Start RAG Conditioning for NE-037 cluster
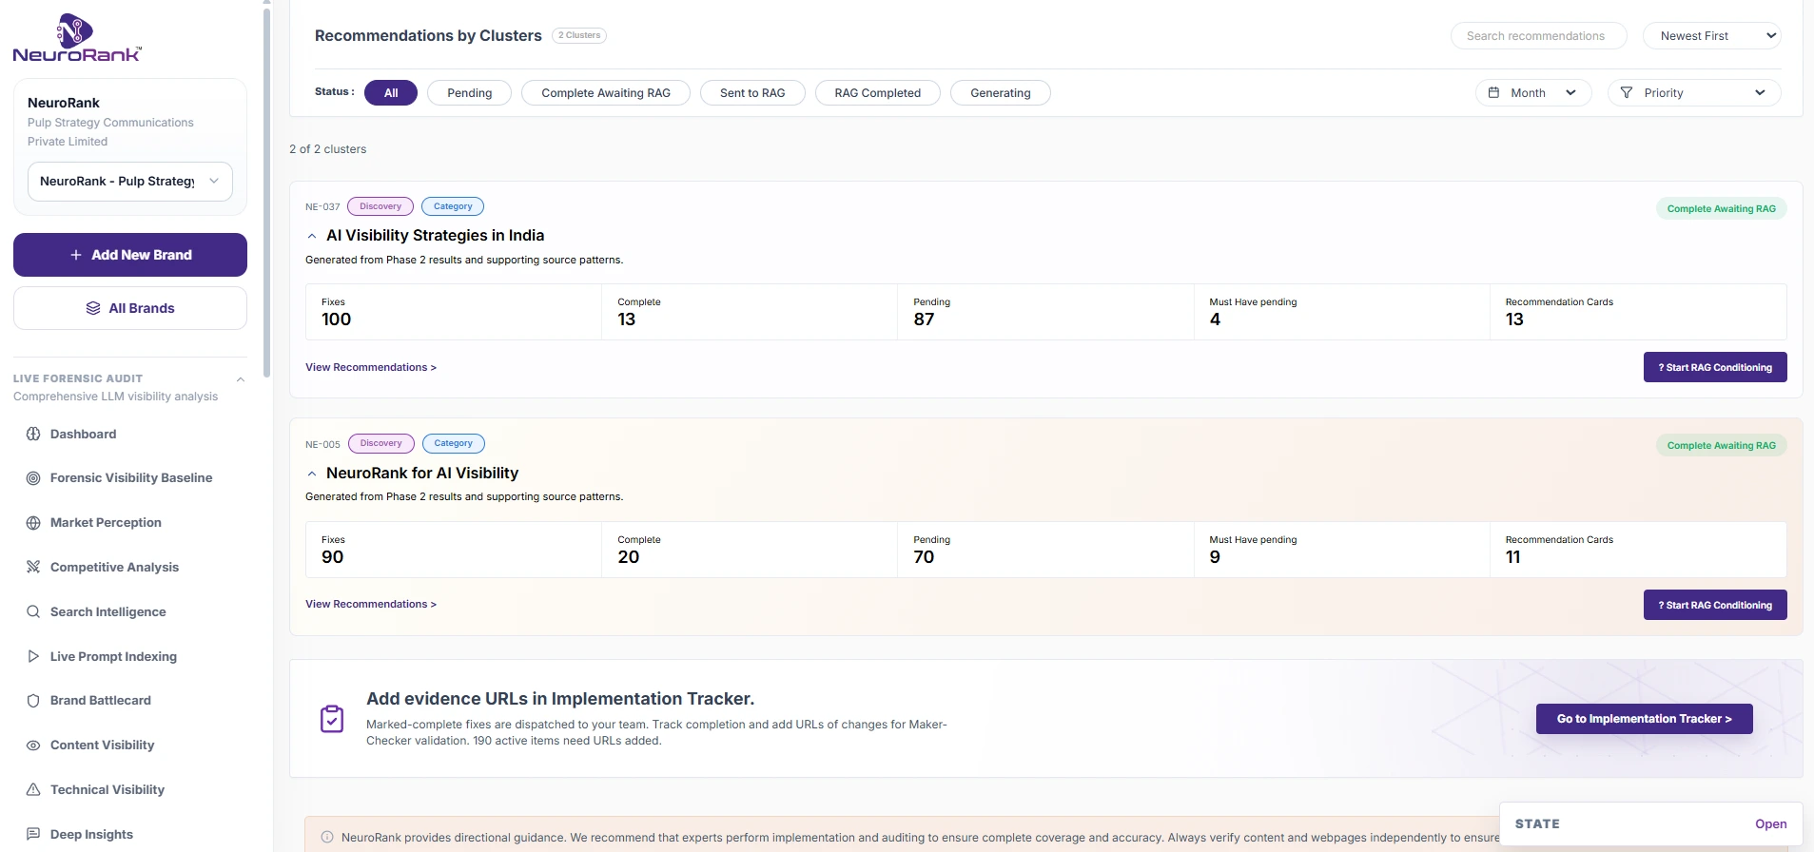The height and width of the screenshot is (852, 1814). click(x=1715, y=367)
